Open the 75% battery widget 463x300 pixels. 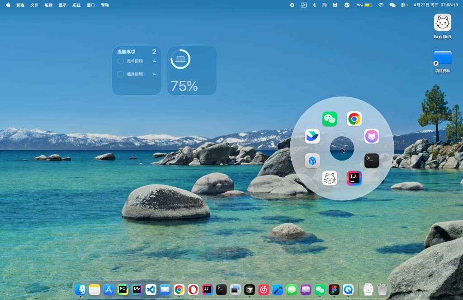[192, 70]
